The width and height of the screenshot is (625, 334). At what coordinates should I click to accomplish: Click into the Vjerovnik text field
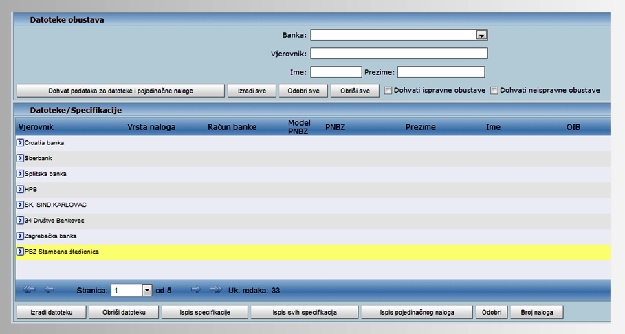point(399,54)
